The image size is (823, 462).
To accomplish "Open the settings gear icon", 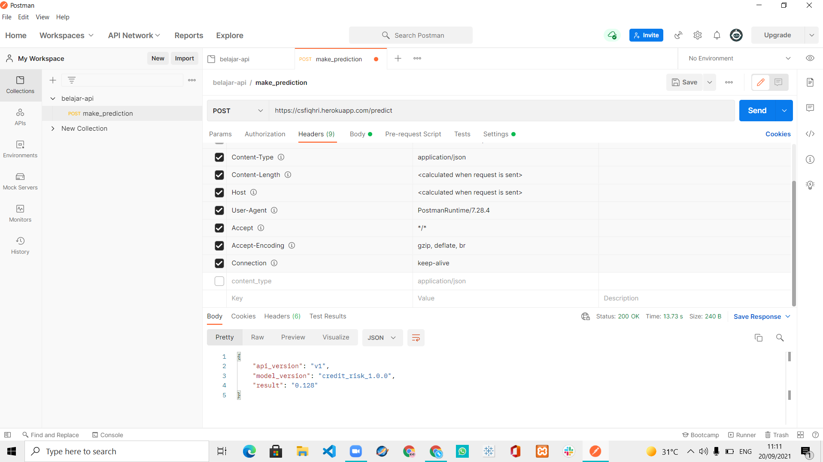I will point(698,35).
